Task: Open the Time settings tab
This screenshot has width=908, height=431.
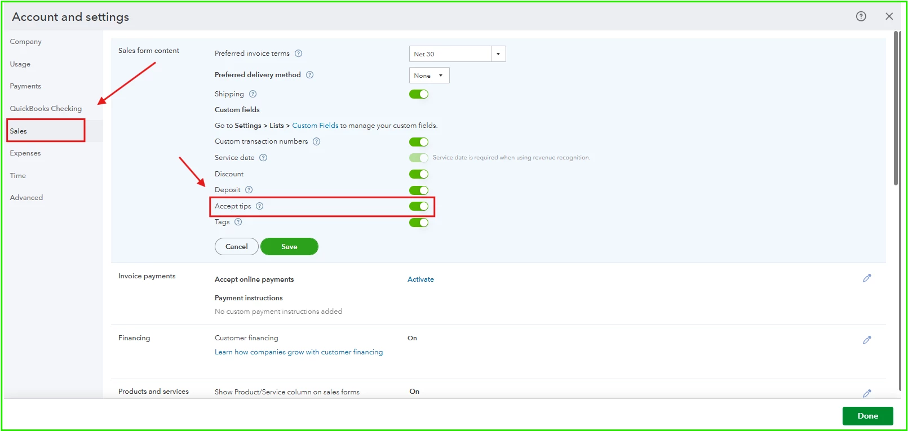Action: (x=18, y=176)
